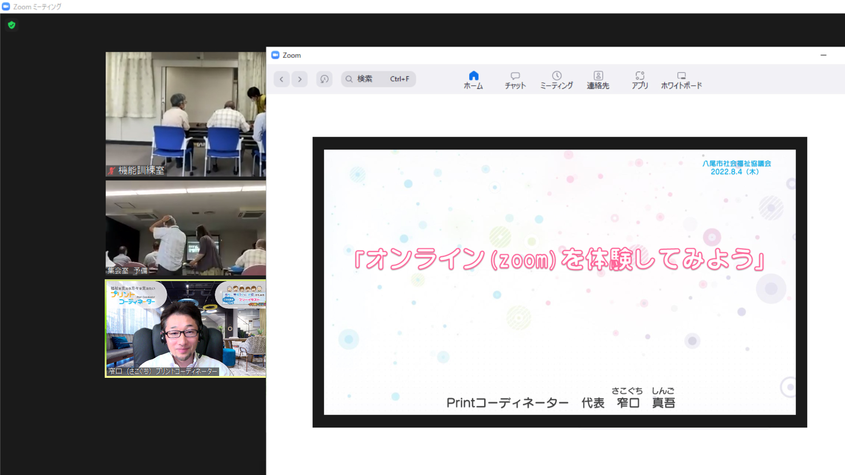This screenshot has width=845, height=475.
Task: Open the 連絡先 contacts tab
Action: (x=598, y=80)
